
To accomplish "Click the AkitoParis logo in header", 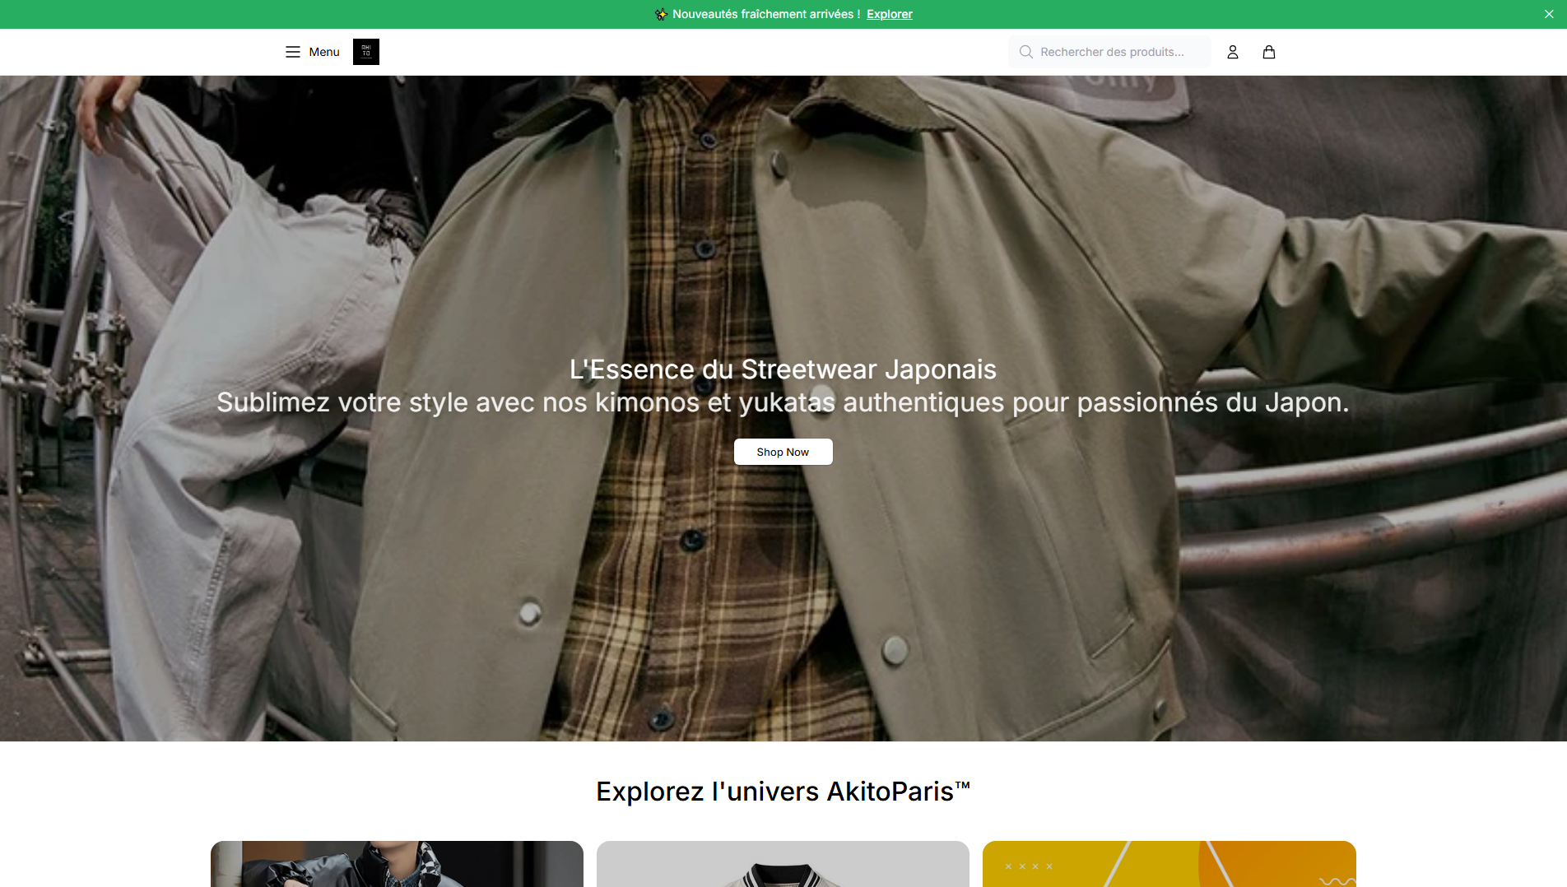I will 366,52.
